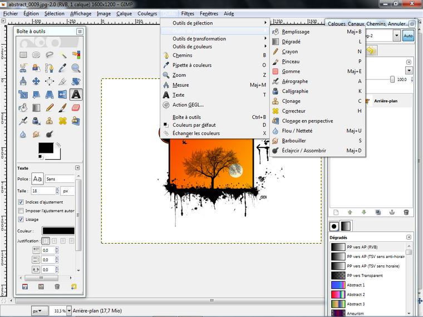
Task: Select the Free Select lasso tool
Action: pyautogui.click(x=50, y=55)
